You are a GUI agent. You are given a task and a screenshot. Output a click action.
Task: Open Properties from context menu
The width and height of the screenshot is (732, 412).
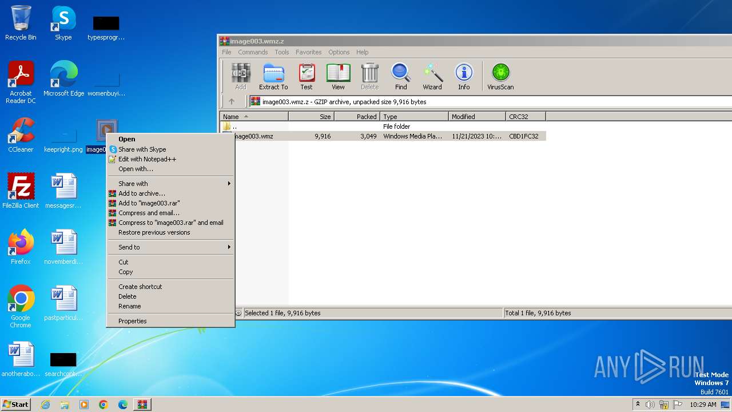coord(170,321)
